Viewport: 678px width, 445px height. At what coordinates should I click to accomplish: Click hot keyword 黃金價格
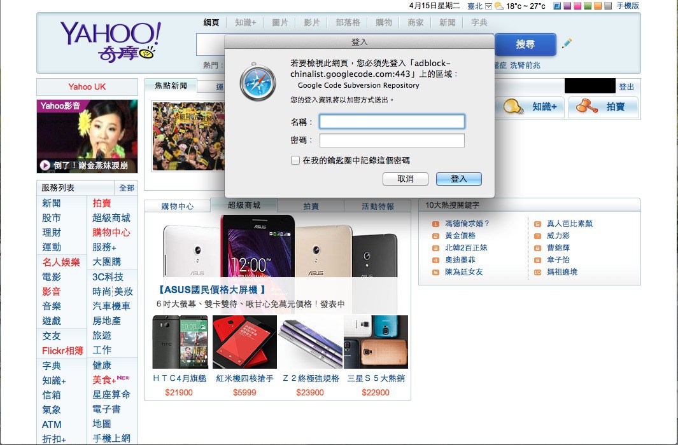[460, 236]
